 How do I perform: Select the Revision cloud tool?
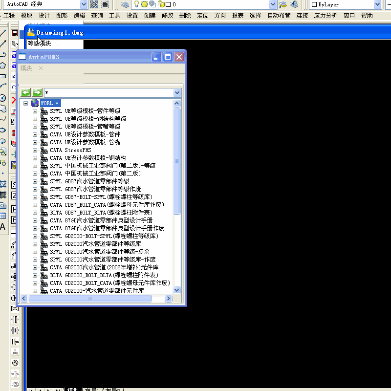coord(3,109)
